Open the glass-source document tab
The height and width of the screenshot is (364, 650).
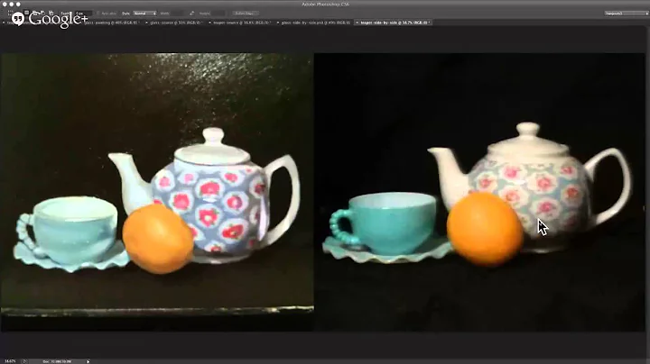[x=175, y=23]
